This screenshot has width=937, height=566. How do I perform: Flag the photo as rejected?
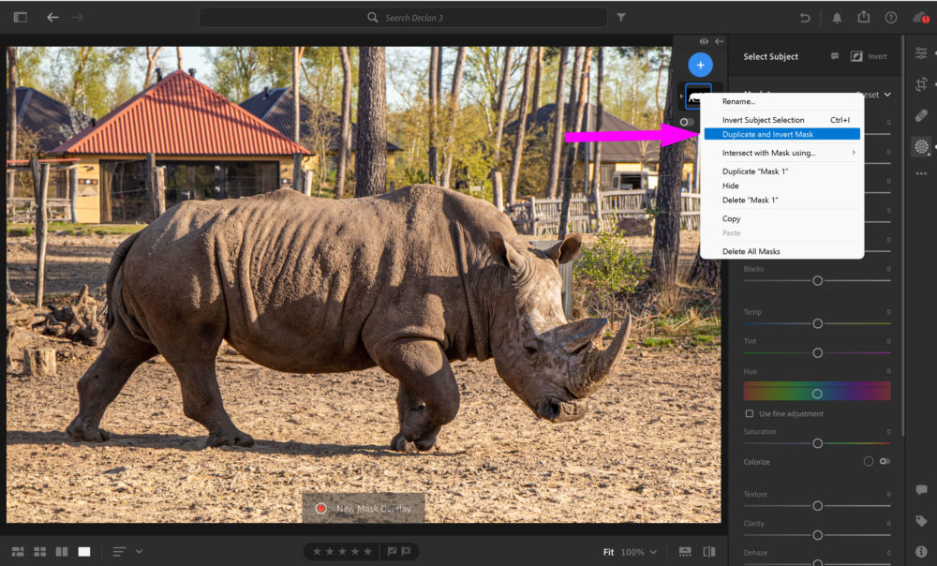407,552
